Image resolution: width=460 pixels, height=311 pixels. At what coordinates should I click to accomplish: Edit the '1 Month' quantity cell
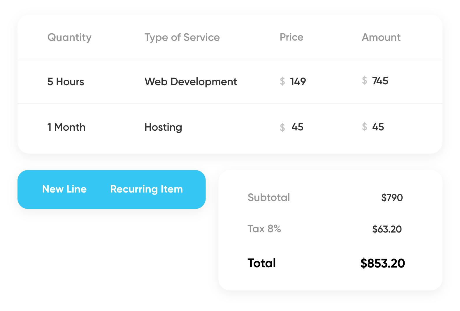pyautogui.click(x=66, y=127)
